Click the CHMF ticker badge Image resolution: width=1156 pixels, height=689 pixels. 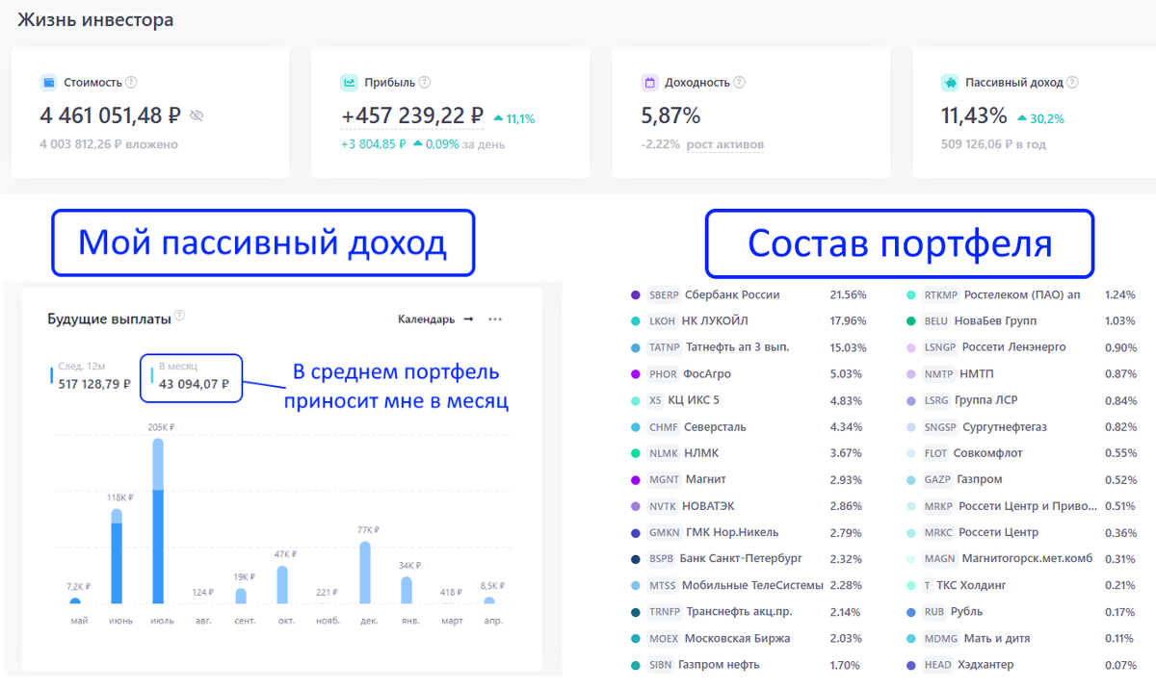[664, 426]
